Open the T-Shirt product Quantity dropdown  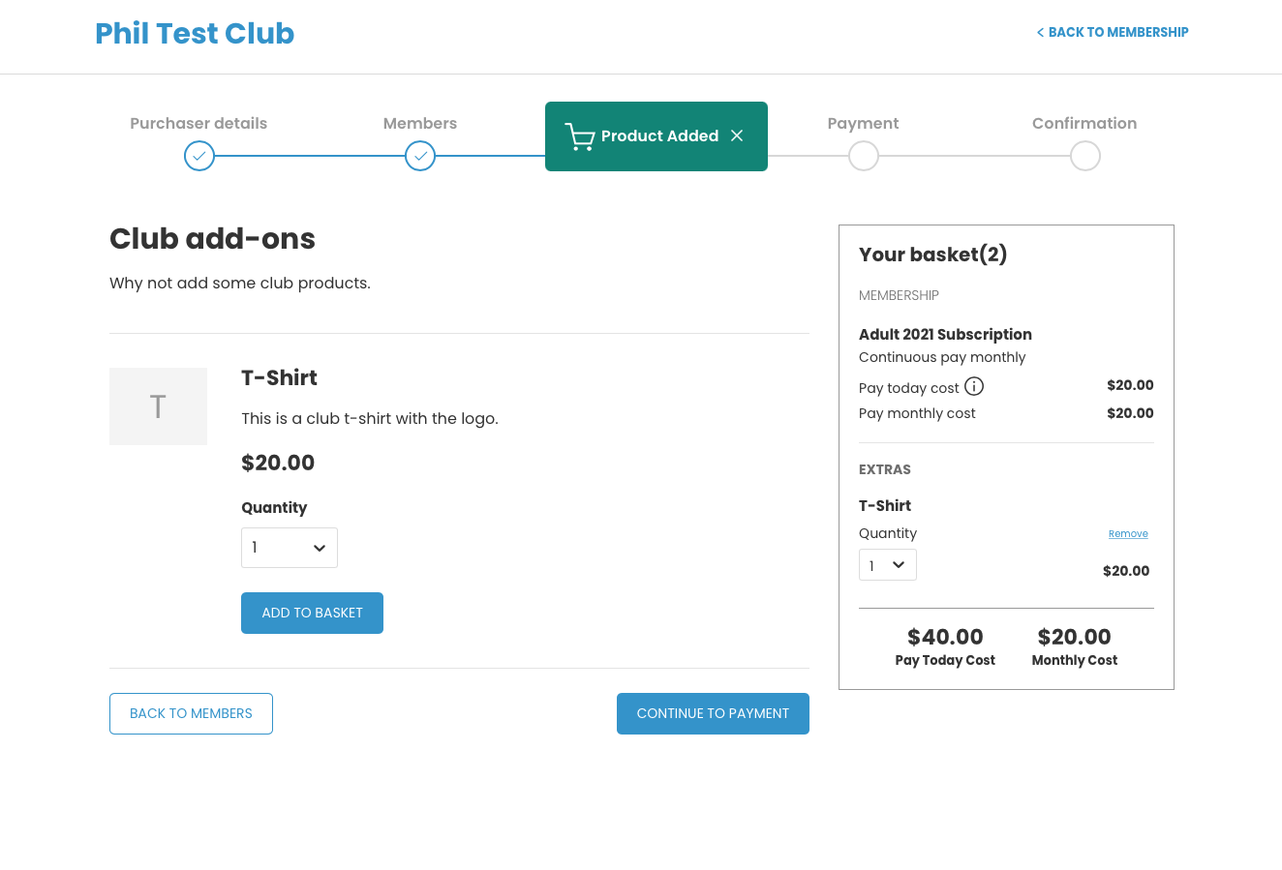290,548
